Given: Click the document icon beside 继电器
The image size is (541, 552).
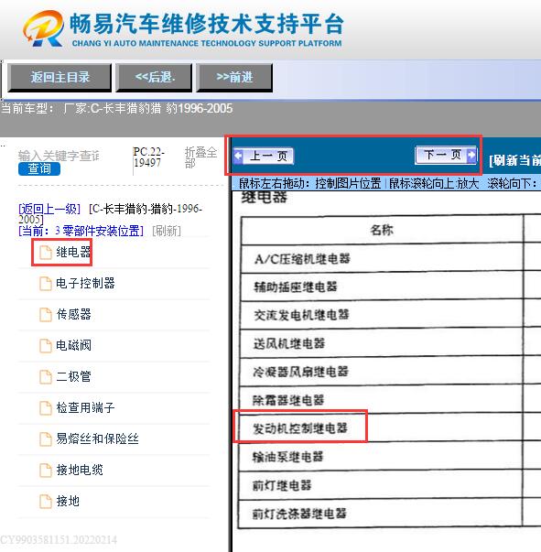Looking at the screenshot, I should (x=46, y=253).
